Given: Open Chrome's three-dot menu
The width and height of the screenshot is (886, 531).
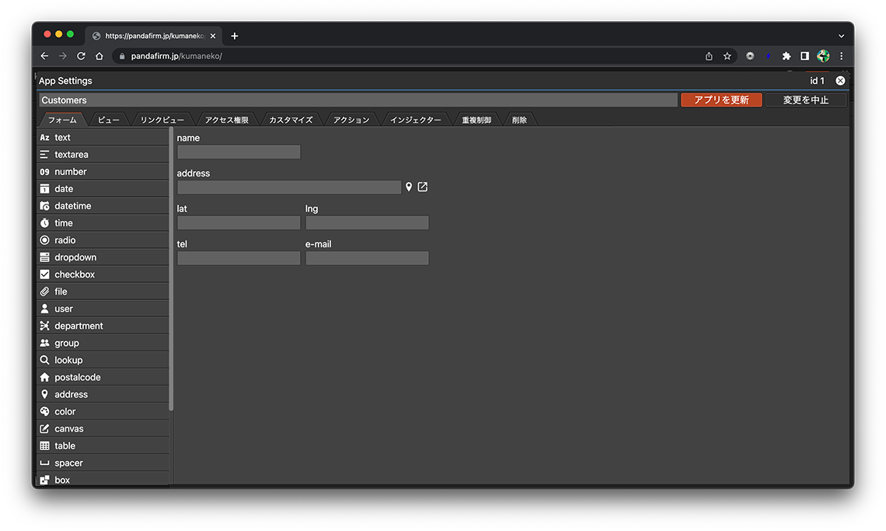Looking at the screenshot, I should pos(841,56).
